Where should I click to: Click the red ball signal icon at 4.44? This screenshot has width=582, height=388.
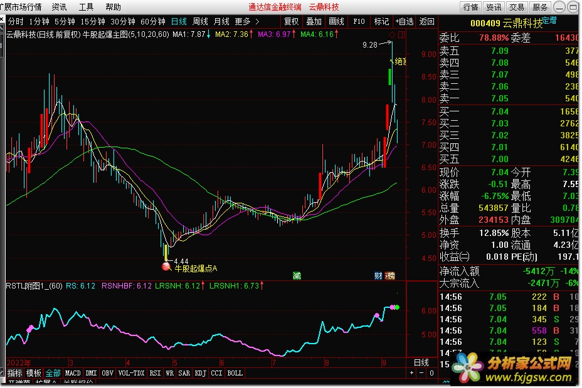166,266
